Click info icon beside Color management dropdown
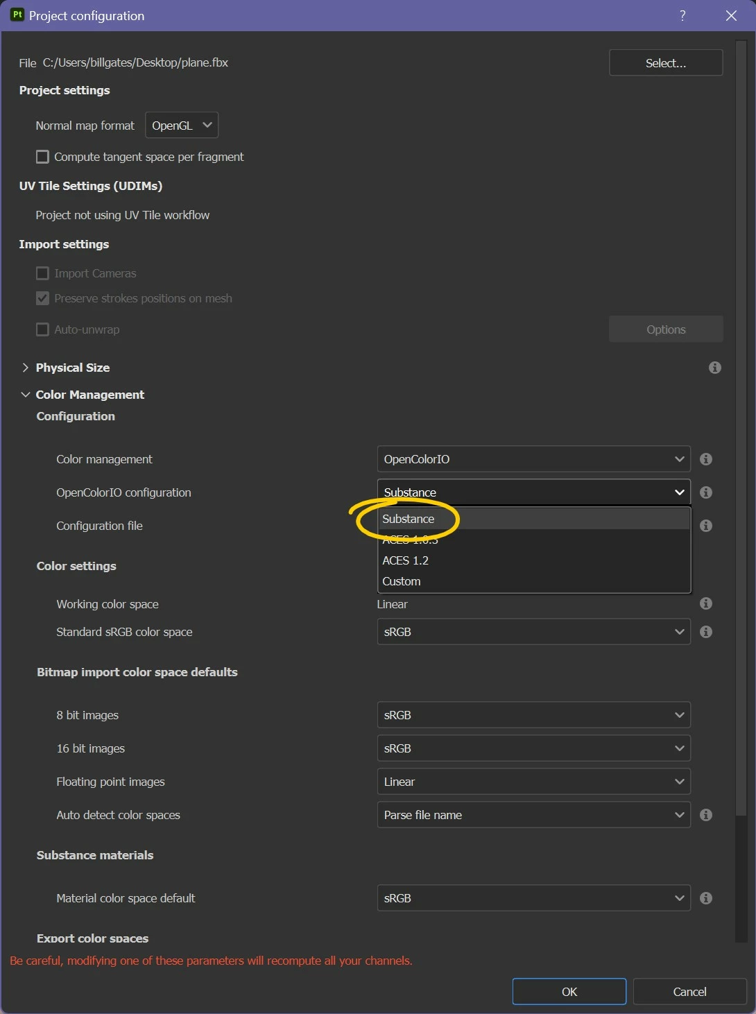 click(706, 459)
